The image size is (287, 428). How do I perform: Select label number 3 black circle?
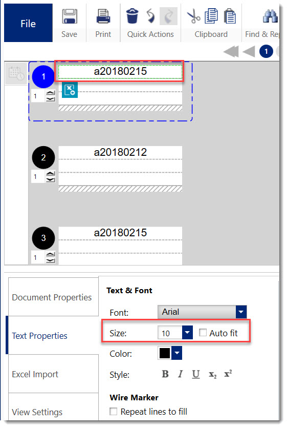point(43,238)
